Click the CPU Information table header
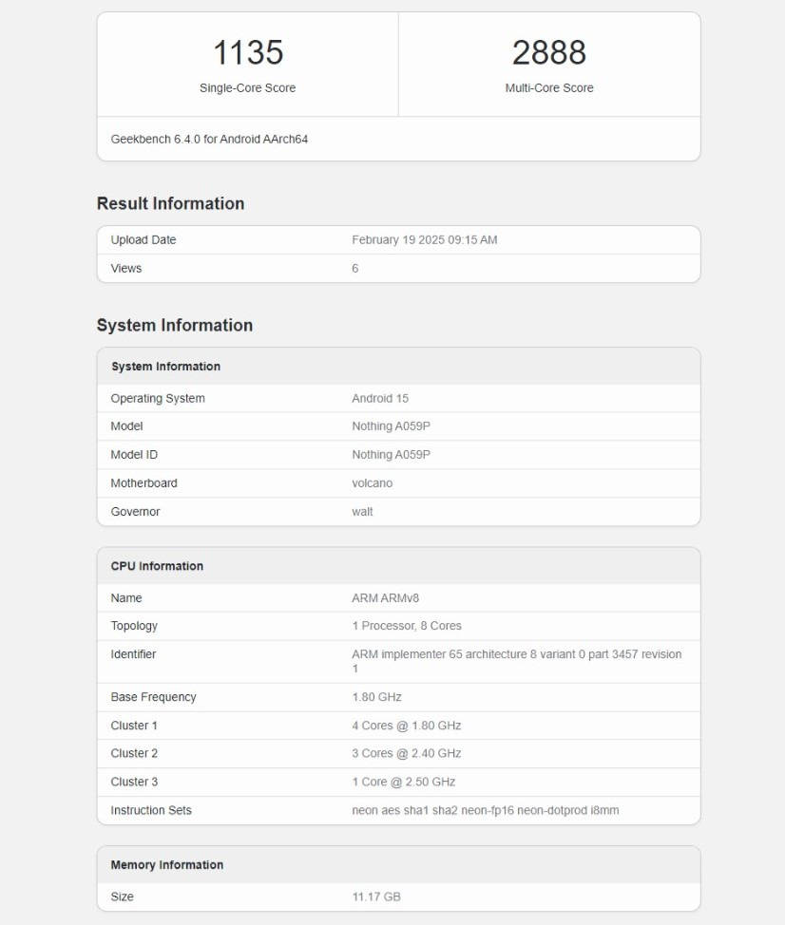The width and height of the screenshot is (785, 925). tap(157, 566)
